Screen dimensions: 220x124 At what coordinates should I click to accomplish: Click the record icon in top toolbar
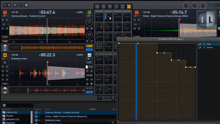[15, 5]
